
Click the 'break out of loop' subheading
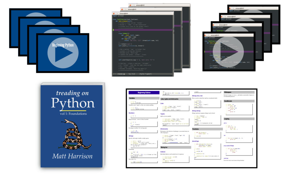click(x=229, y=146)
